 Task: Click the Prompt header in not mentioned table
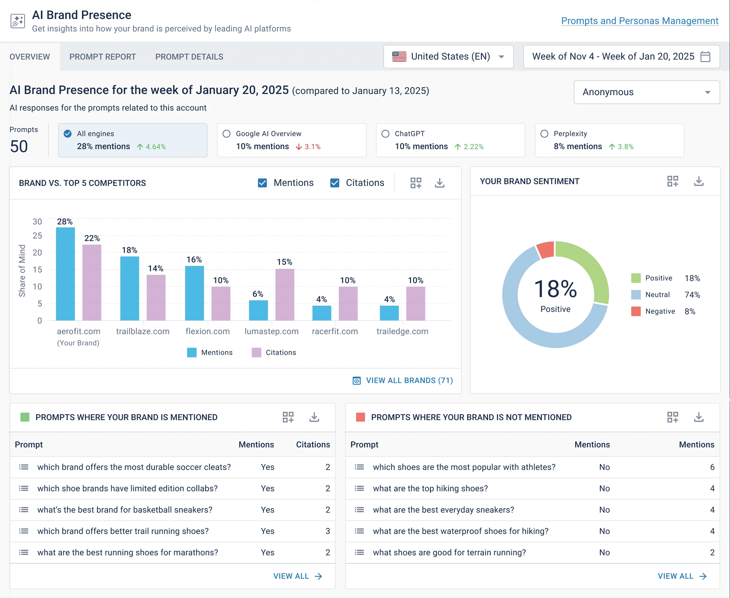[364, 445]
